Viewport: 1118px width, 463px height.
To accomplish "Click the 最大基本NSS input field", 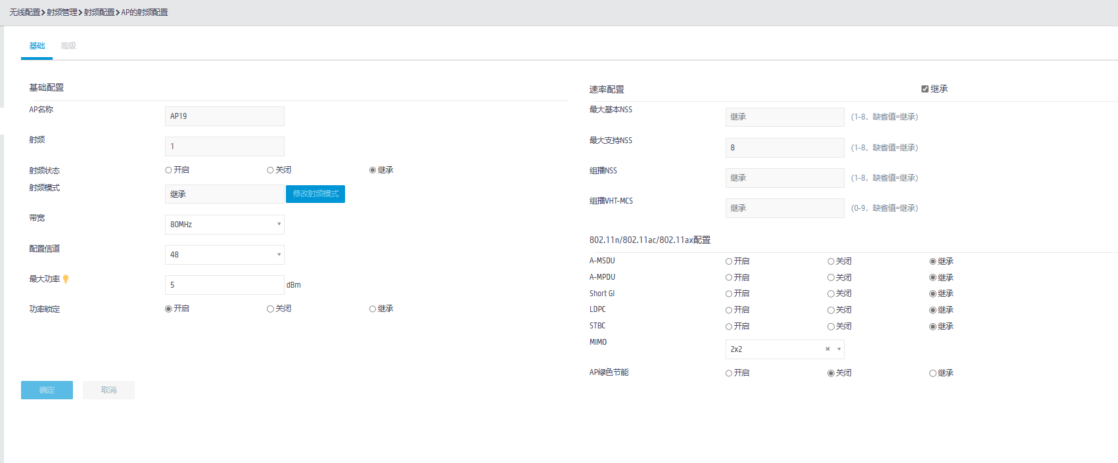I will [x=785, y=117].
